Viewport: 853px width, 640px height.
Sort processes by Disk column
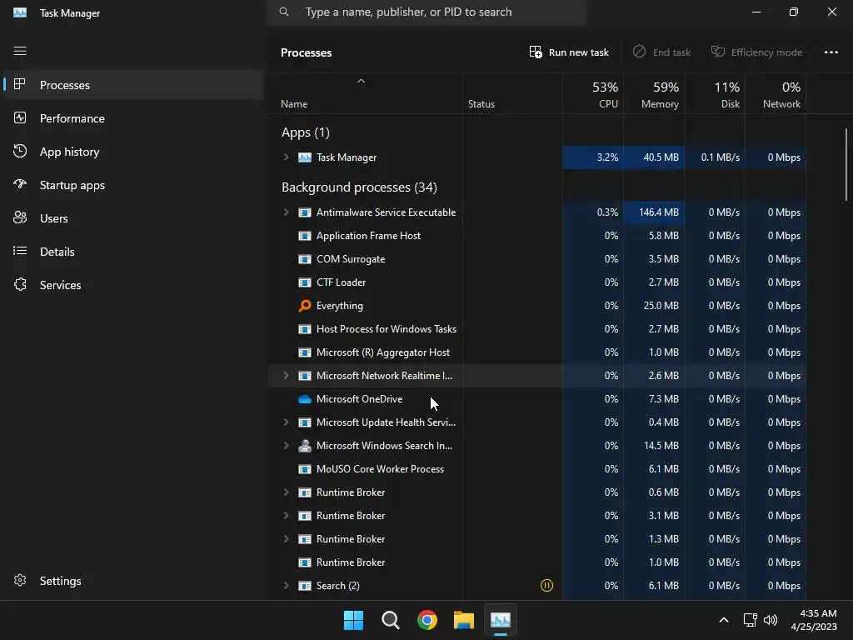tap(715, 93)
